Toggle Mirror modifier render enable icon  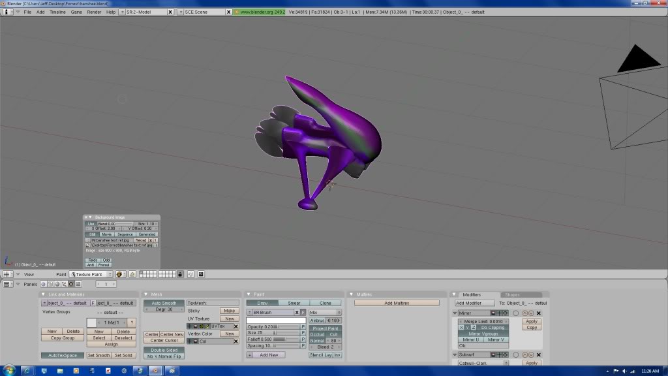[x=493, y=313]
